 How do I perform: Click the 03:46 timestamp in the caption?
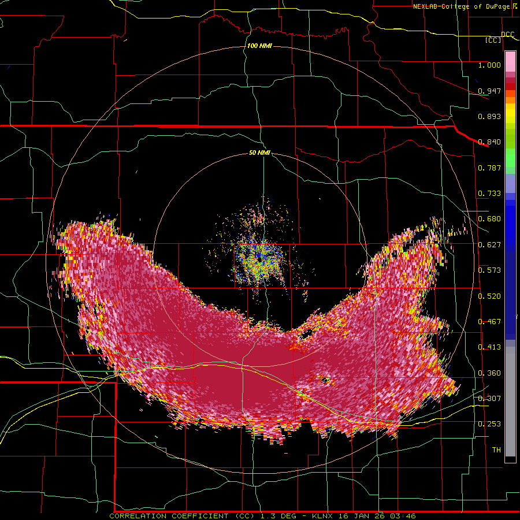(402, 516)
